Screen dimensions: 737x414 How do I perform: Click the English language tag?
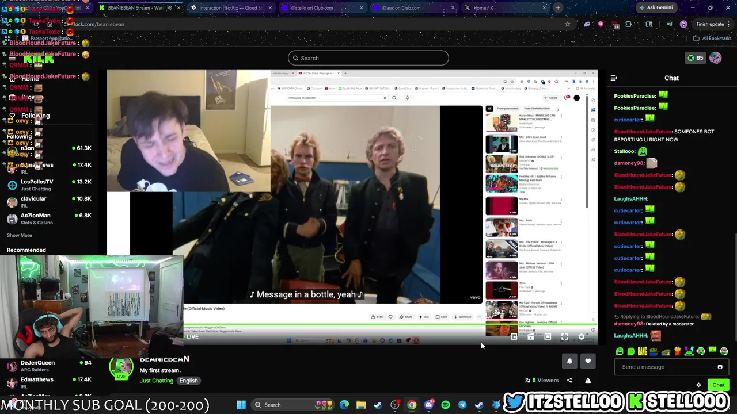coord(188,381)
